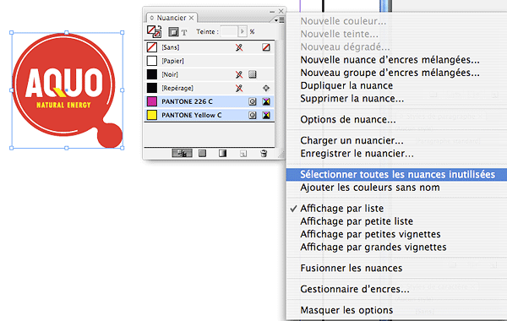Viewport: 507px width, 321px height.
Task: Click the Teinte value input field
Action: pyautogui.click(x=229, y=31)
